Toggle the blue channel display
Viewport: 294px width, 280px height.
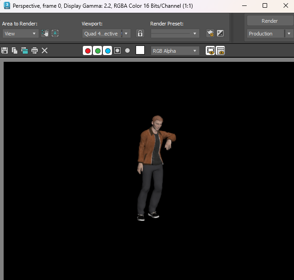click(107, 50)
